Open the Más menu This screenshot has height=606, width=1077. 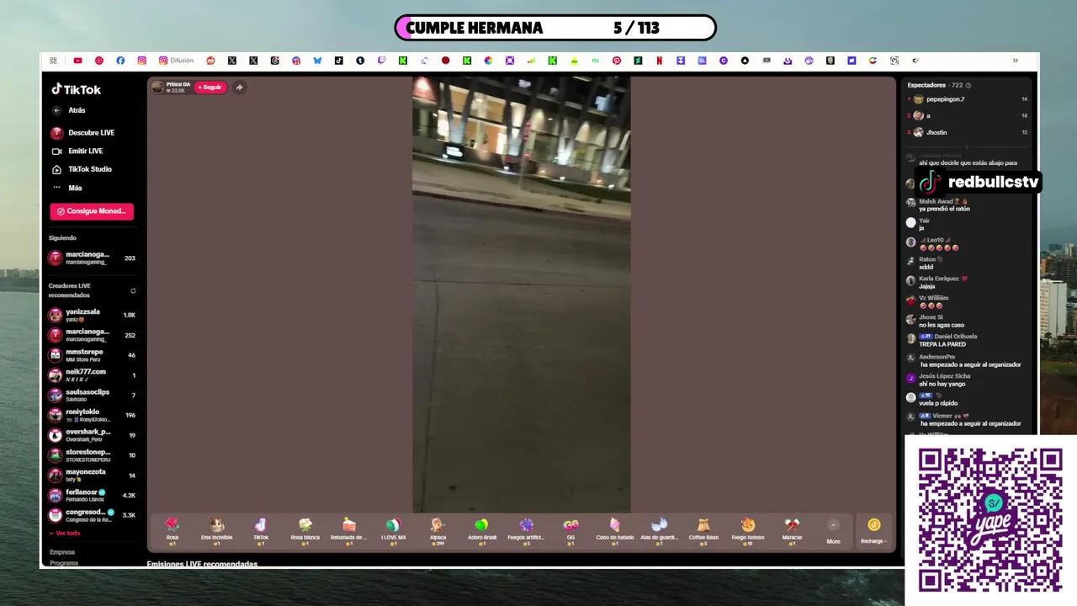point(67,188)
